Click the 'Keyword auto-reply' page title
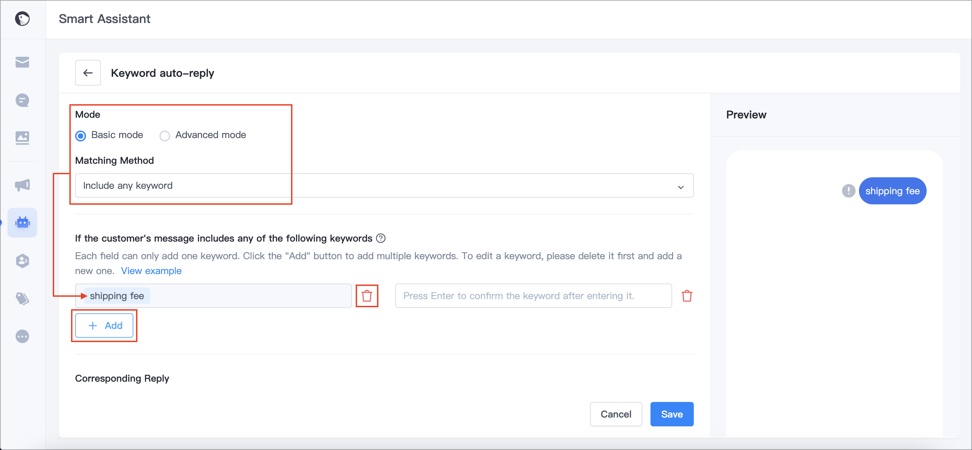Screen dimensions: 972x450 [x=163, y=73]
